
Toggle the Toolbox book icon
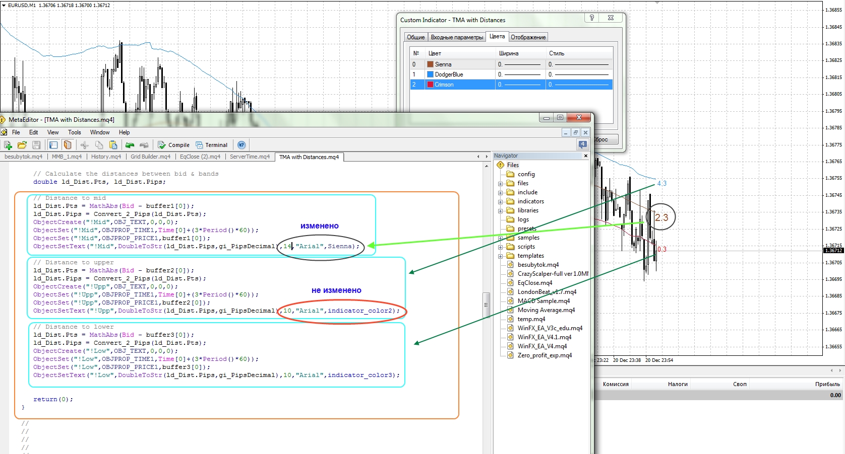(x=68, y=145)
